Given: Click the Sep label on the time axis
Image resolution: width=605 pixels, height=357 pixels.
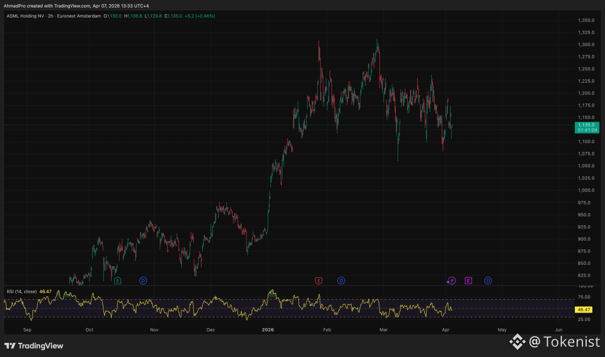Looking at the screenshot, I should click(x=27, y=329).
